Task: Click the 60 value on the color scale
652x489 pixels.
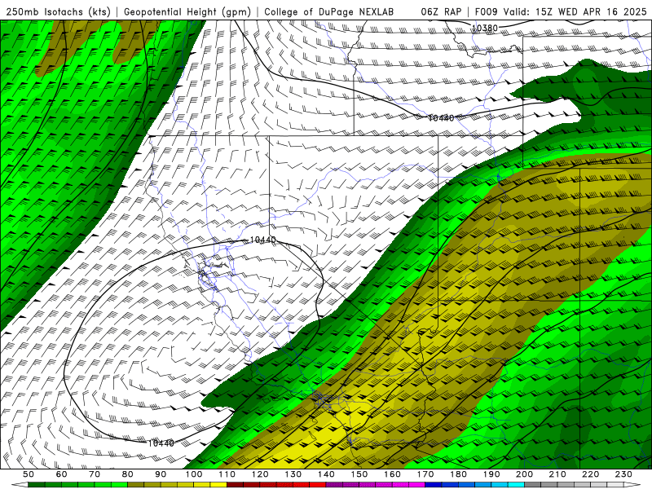Action: pyautogui.click(x=61, y=474)
